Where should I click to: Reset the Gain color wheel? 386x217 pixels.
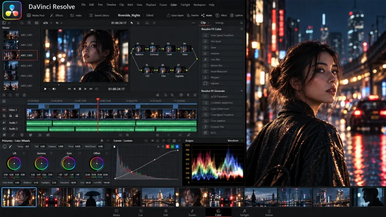(x=80, y=153)
